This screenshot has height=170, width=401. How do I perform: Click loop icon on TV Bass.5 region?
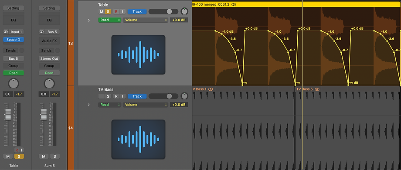tap(317, 89)
